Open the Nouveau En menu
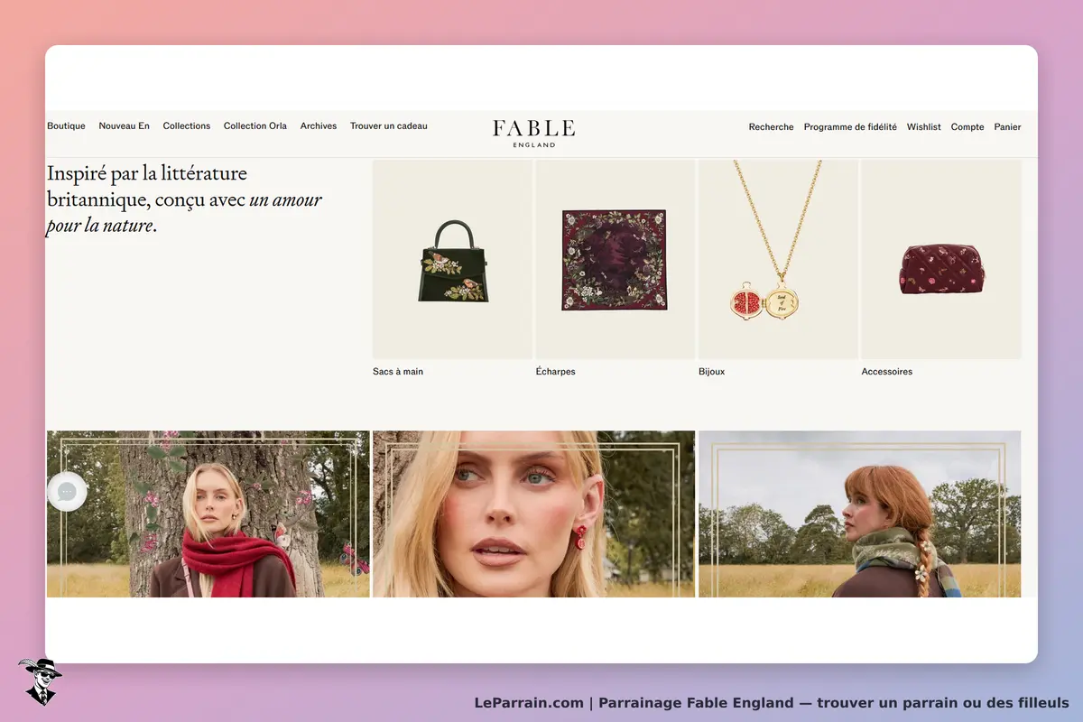Image resolution: width=1083 pixels, height=722 pixels. [125, 126]
